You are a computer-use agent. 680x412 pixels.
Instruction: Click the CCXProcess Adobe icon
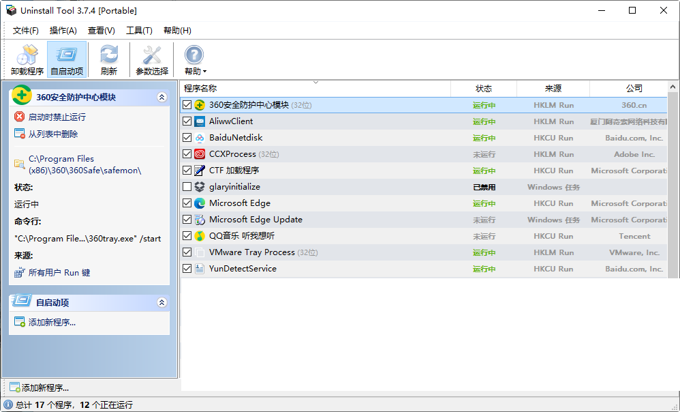coord(200,154)
